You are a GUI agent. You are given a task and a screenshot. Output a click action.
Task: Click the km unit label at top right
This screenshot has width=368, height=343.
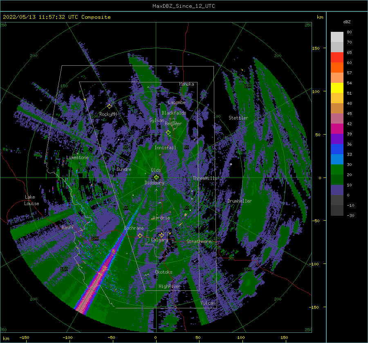click(320, 17)
